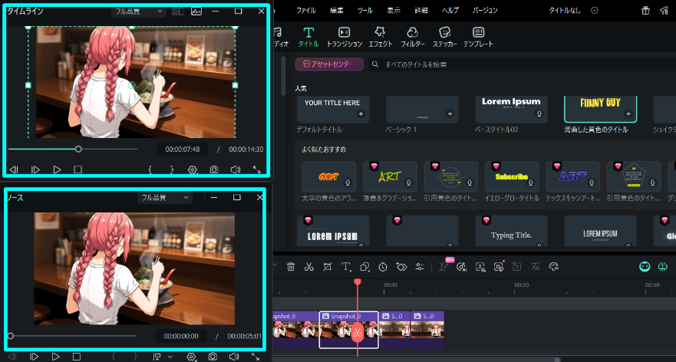This screenshot has height=362, width=676.
Task: Toggle the magnetic auto-ripple icon on timeline
Action: click(662, 267)
